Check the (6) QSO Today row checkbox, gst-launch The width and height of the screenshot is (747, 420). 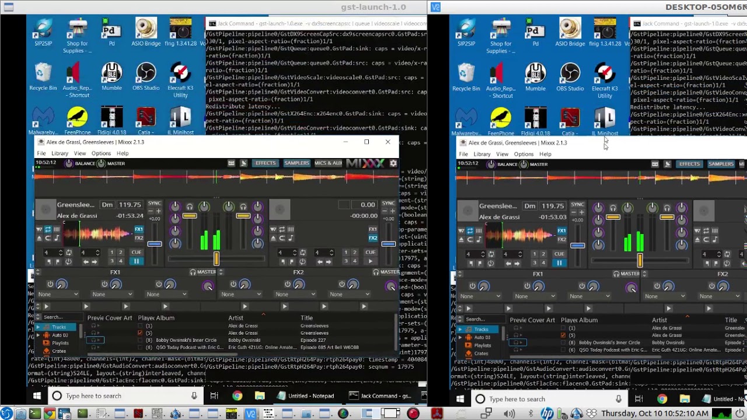click(140, 348)
